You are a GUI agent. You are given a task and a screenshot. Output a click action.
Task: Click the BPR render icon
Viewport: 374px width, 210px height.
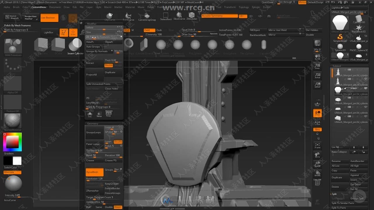click(317, 43)
